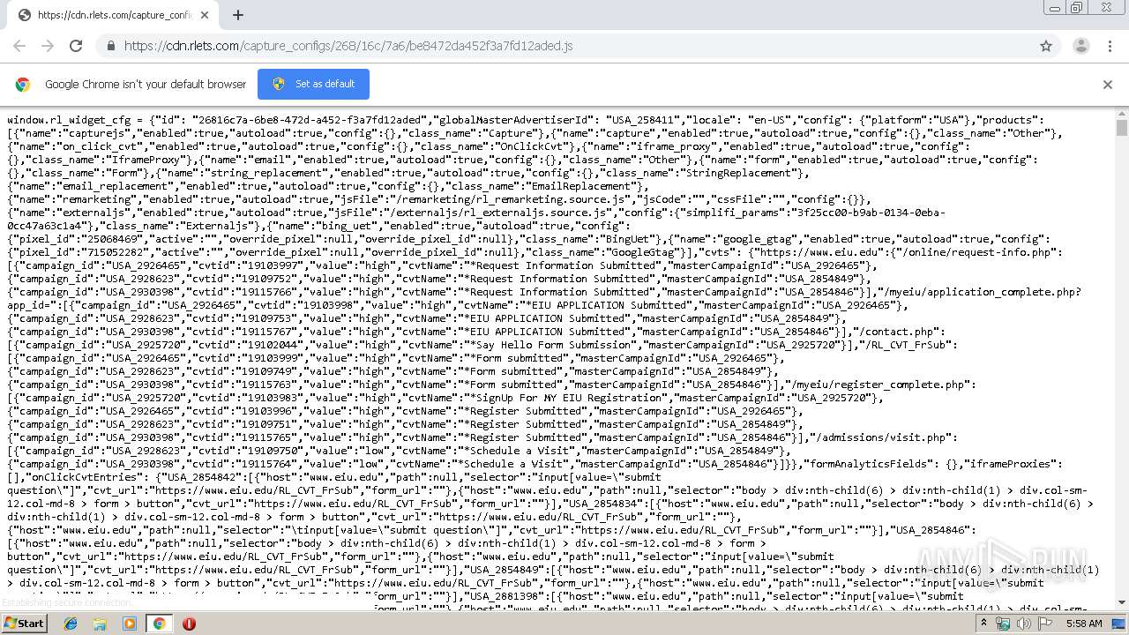Screen dimensions: 1129x635
Task: Click the page's vertical scrollbar thumb
Action: pos(1122,129)
